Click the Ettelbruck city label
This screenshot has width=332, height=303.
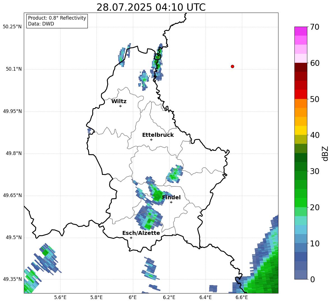[158, 135]
